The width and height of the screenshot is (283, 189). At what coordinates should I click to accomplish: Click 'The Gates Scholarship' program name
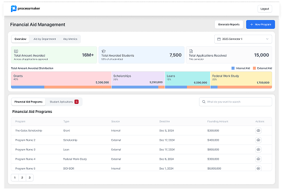[28, 131]
